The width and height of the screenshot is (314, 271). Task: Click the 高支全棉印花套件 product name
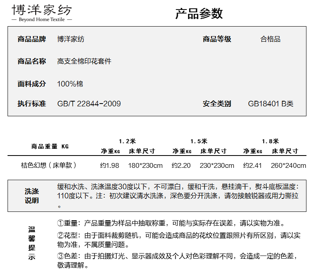(84, 61)
